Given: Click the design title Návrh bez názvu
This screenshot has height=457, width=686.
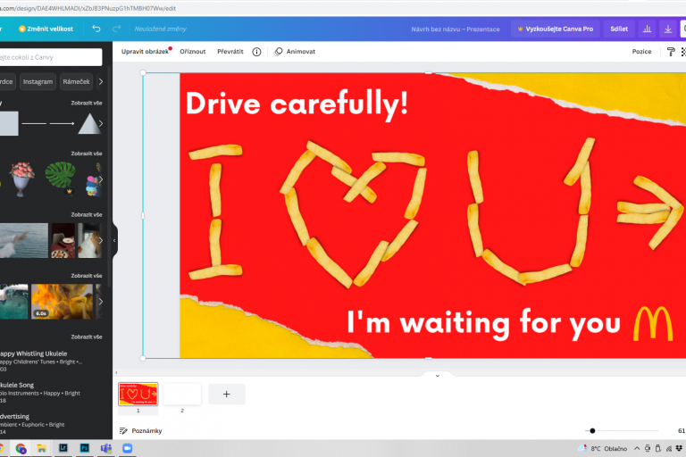Looking at the screenshot, I should [x=455, y=29].
